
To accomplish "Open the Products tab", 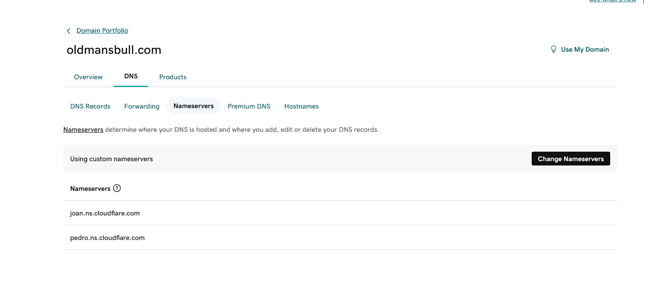I will [172, 77].
